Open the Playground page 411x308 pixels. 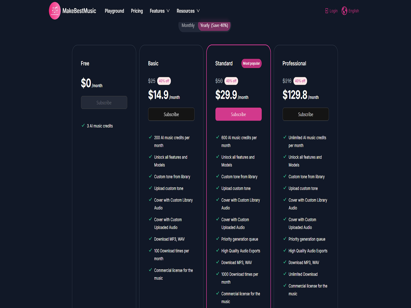tap(114, 11)
